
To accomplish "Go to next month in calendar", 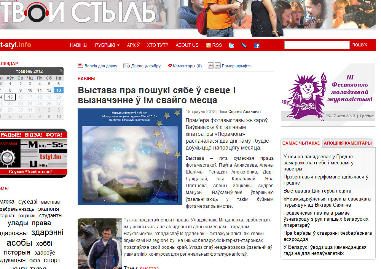I will (62, 71).
